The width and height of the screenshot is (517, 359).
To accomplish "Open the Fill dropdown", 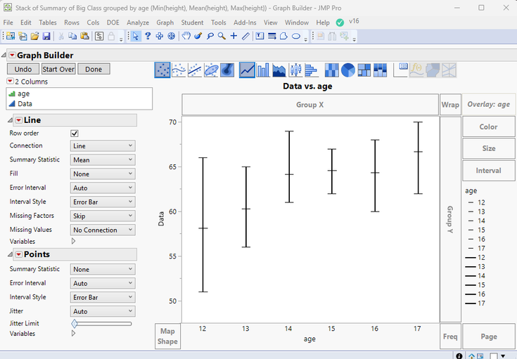I will 103,174.
